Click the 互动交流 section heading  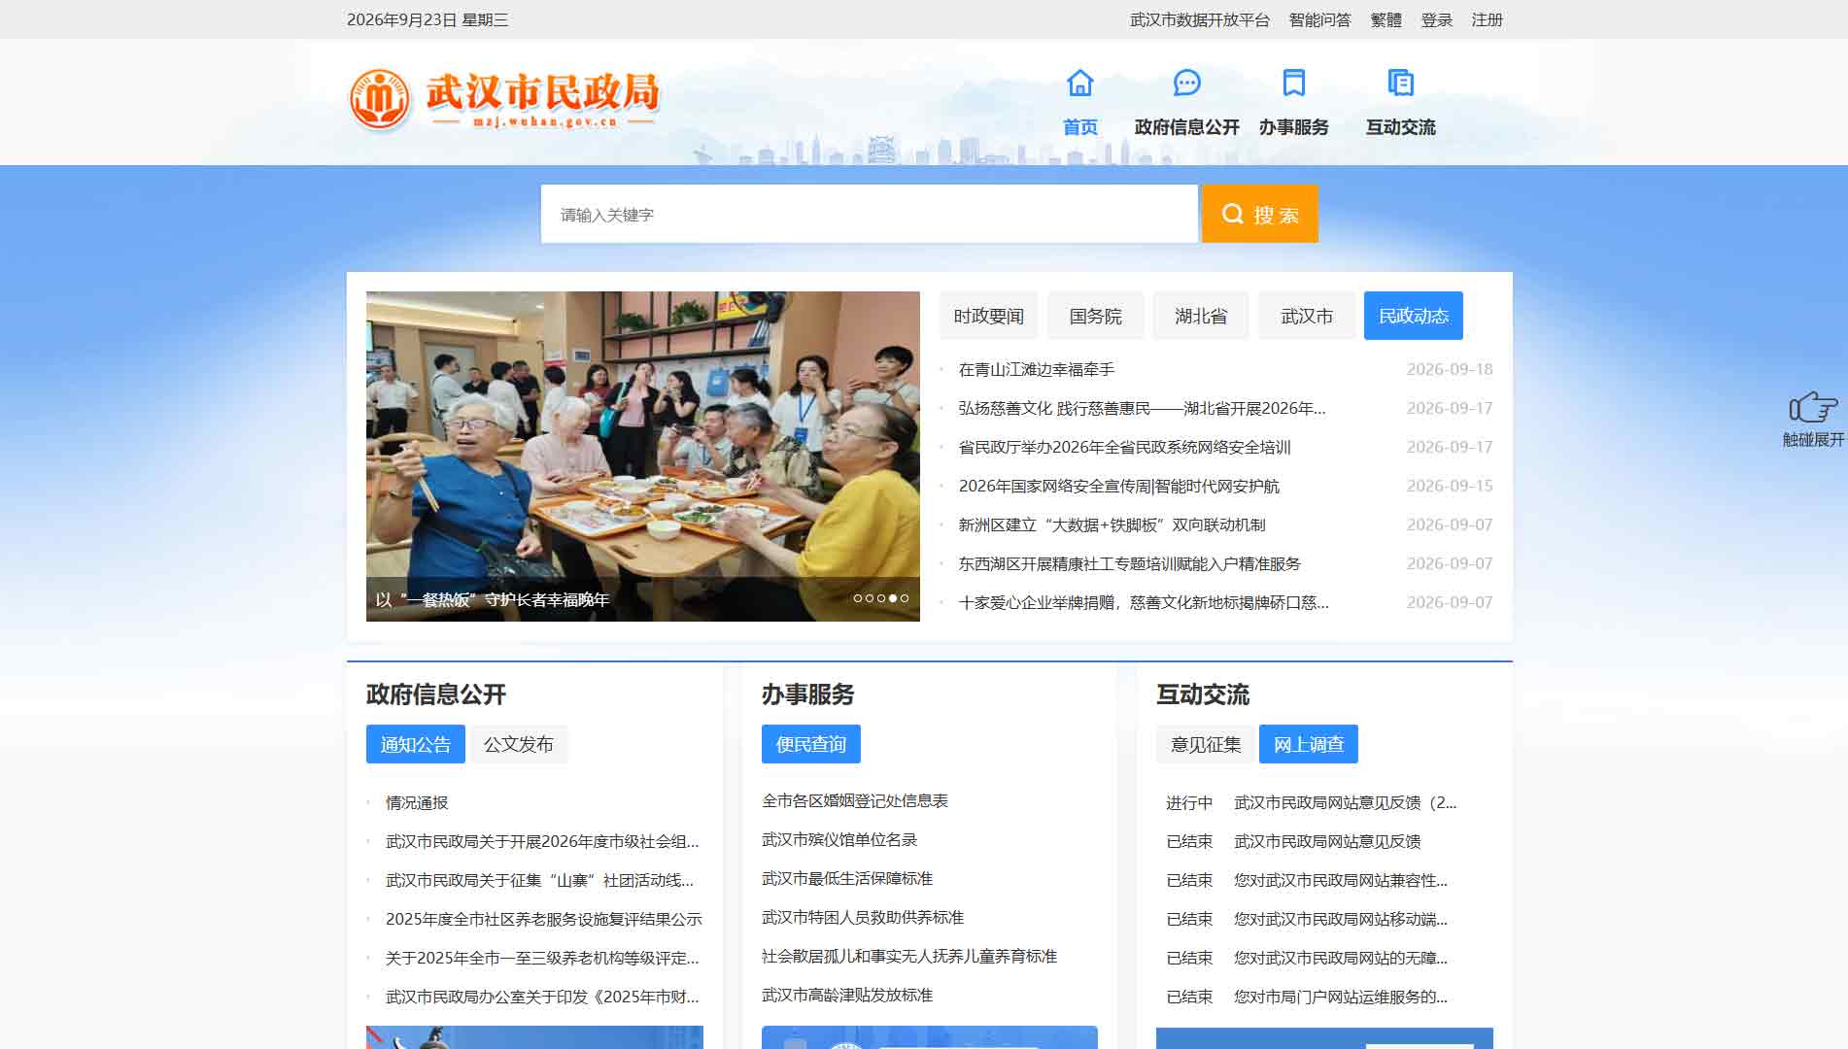(1202, 694)
